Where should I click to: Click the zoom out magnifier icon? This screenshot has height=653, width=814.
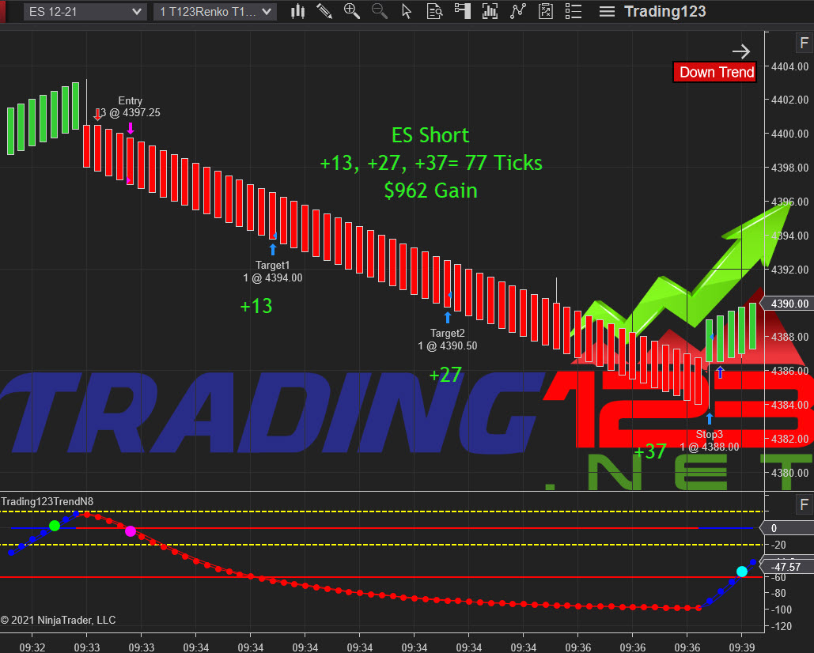pyautogui.click(x=380, y=11)
